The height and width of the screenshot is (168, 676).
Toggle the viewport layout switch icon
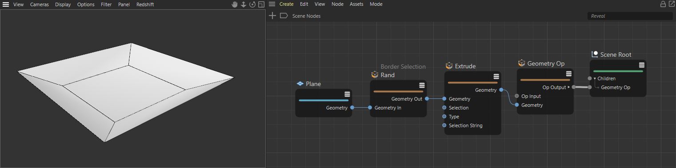click(x=261, y=4)
